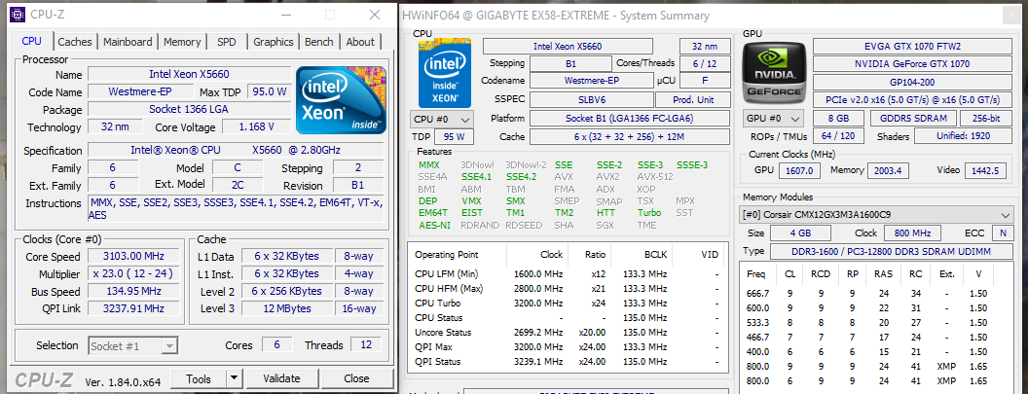Click the Video clock value 1442.5
The width and height of the screenshot is (1028, 394).
pos(985,170)
